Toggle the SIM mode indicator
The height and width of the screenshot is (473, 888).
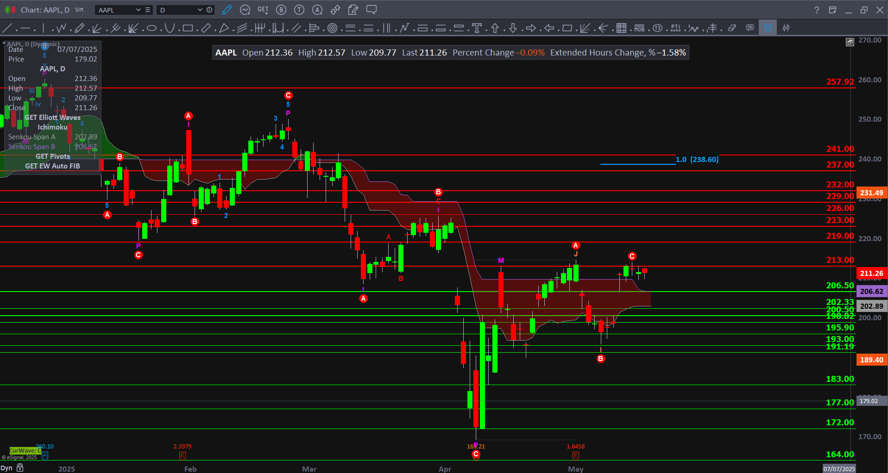[79, 10]
